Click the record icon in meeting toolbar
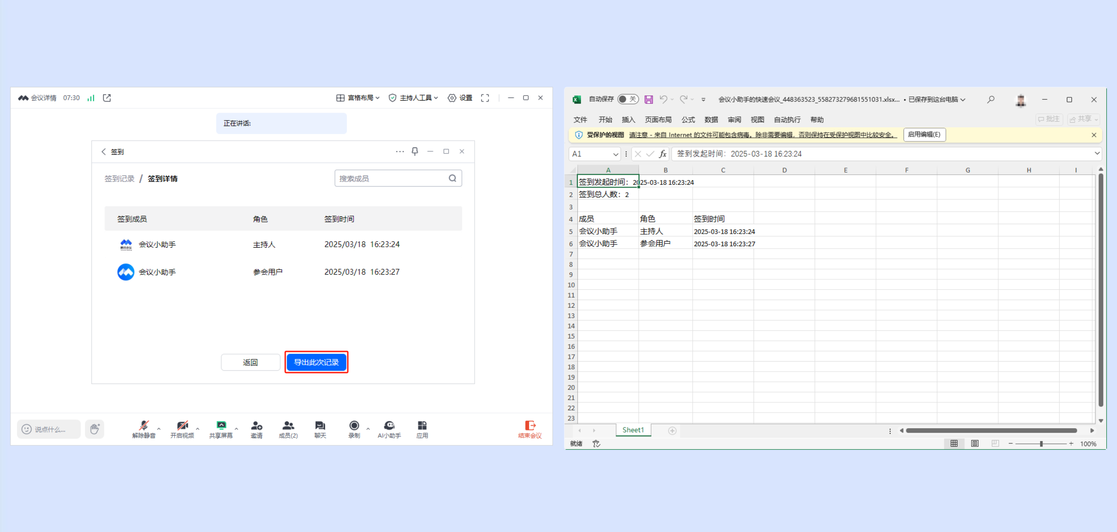The height and width of the screenshot is (532, 1117). (354, 425)
